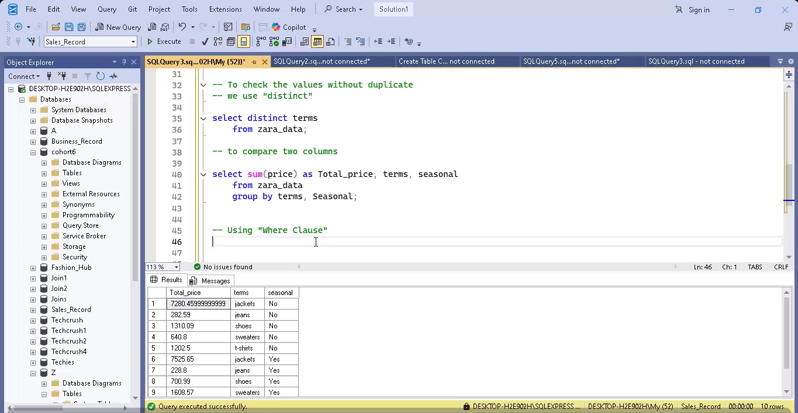Toggle IntelliSense enabled button
Image resolution: width=798 pixels, height=413 pixels.
pos(244,41)
